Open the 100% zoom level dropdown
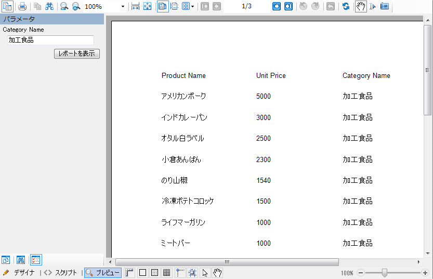 click(123, 7)
